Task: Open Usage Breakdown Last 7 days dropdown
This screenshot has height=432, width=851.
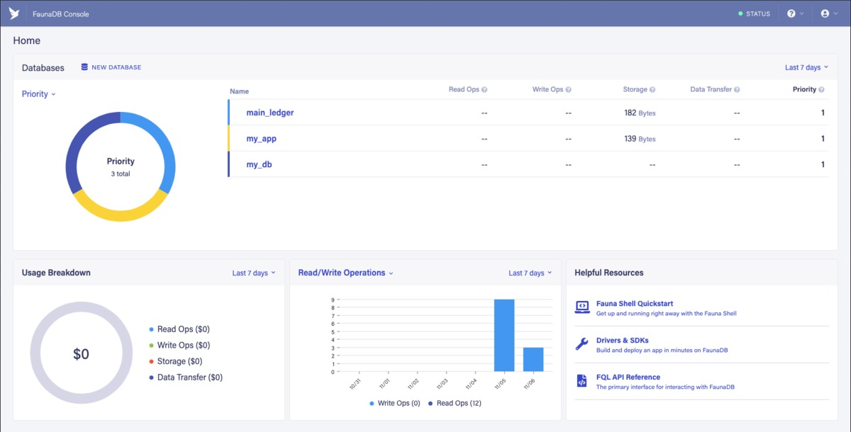Action: (254, 273)
